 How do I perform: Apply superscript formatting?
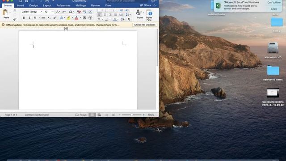(55, 18)
